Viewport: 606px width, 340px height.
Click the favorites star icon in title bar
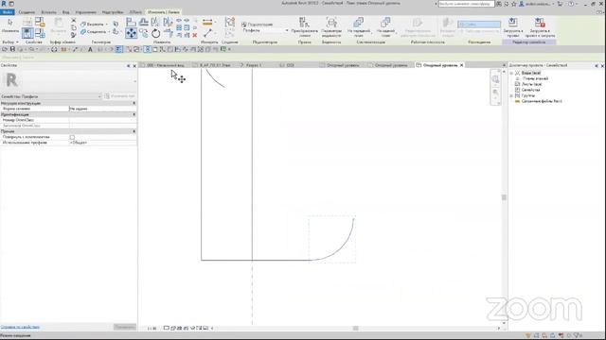point(513,4)
